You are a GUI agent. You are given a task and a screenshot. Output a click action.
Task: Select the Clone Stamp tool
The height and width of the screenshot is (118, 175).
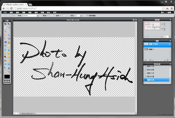pos(9,42)
